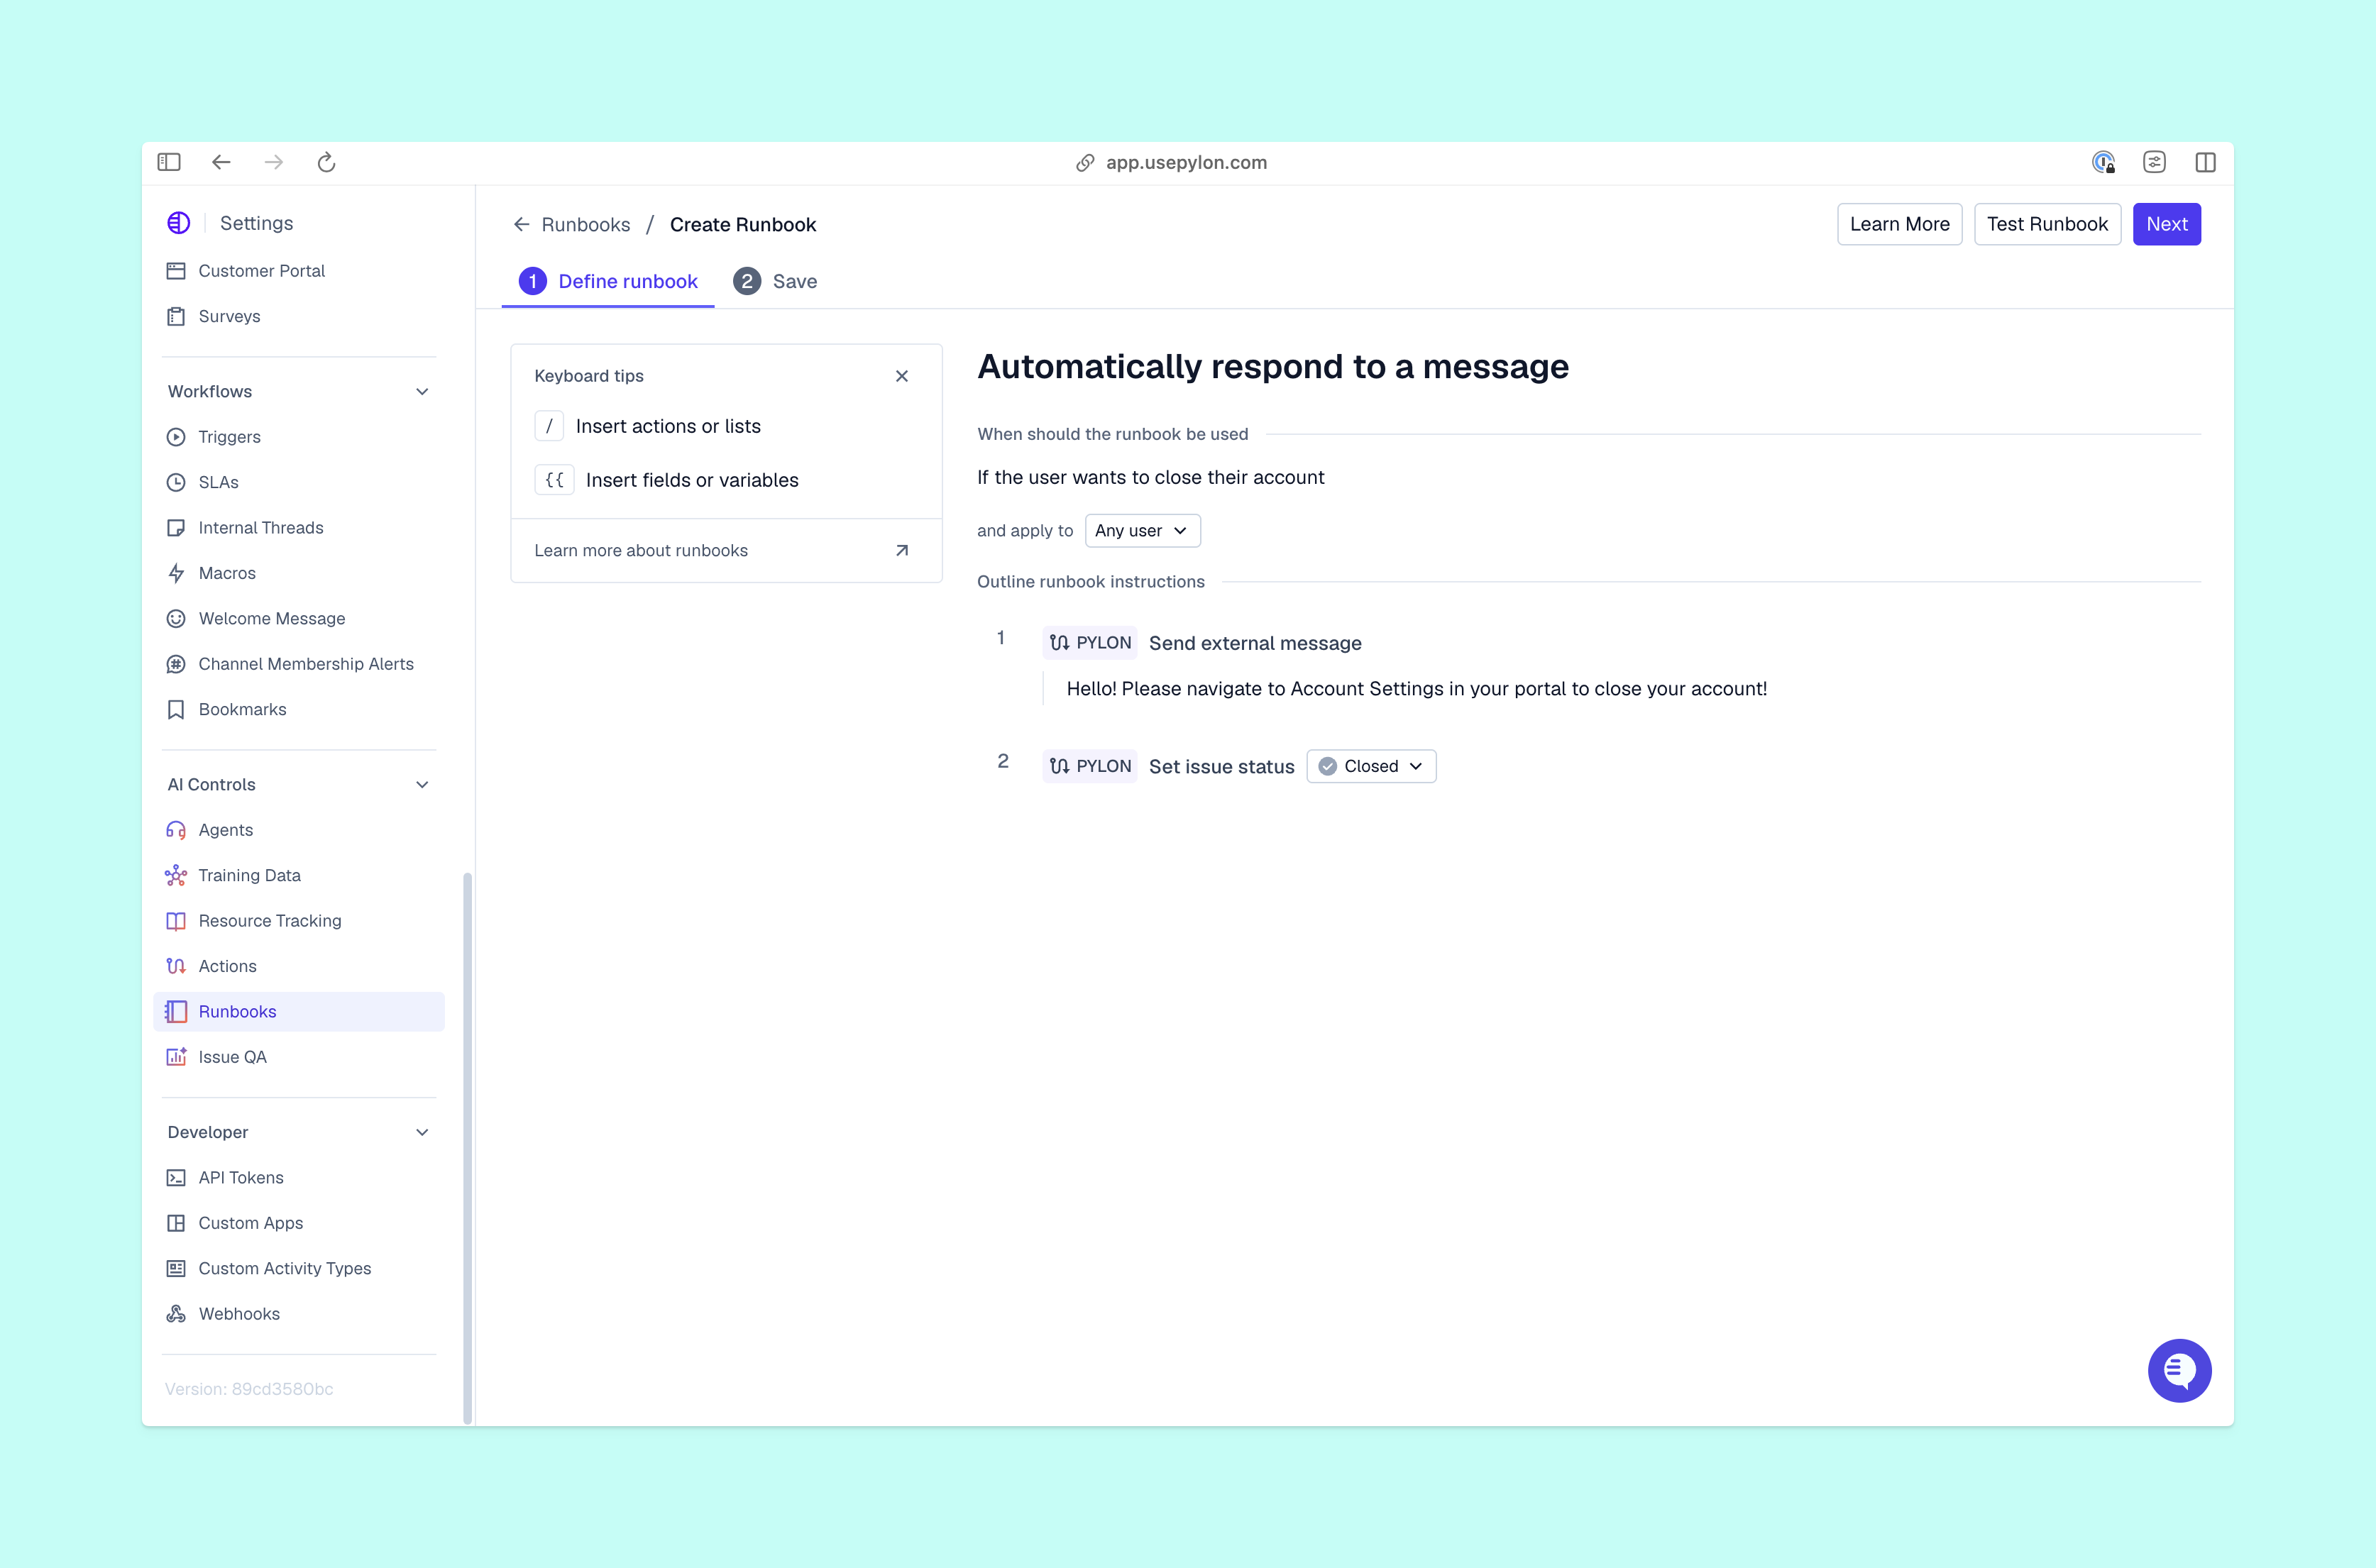Click the Issue QA chart icon
Viewport: 2376px width, 1568px height.
[176, 1056]
